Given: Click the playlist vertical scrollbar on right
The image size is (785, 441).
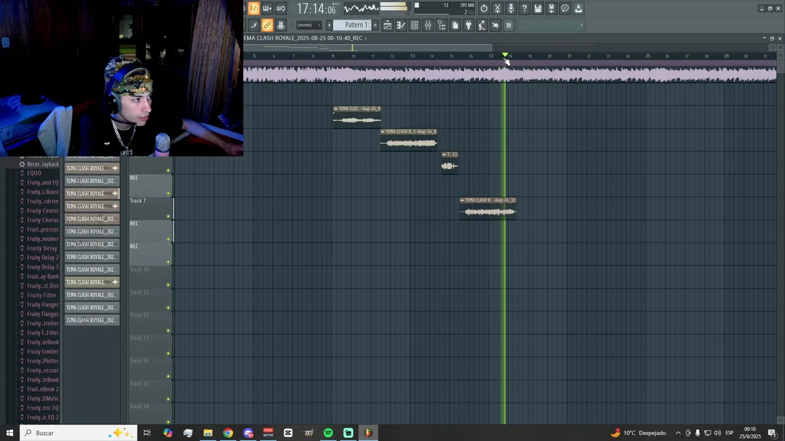Looking at the screenshot, I should (x=781, y=66).
